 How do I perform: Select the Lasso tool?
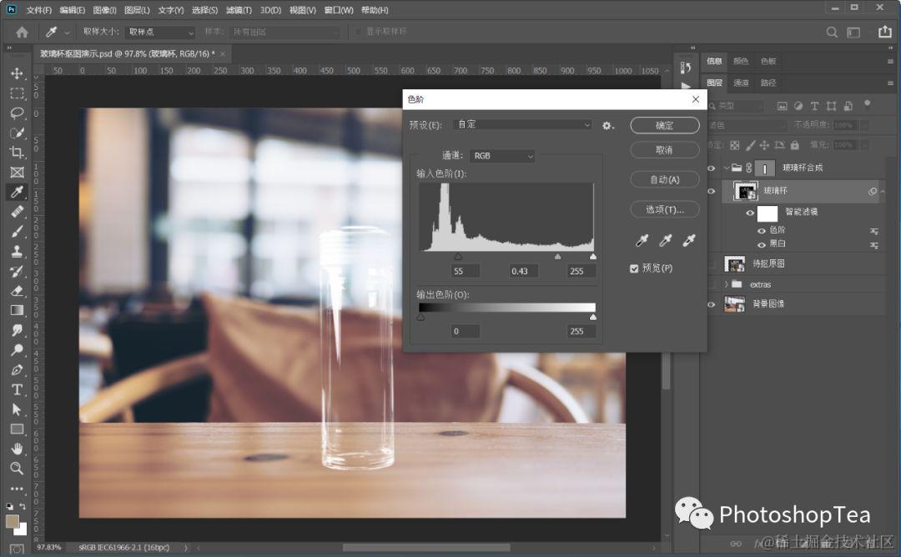point(18,113)
